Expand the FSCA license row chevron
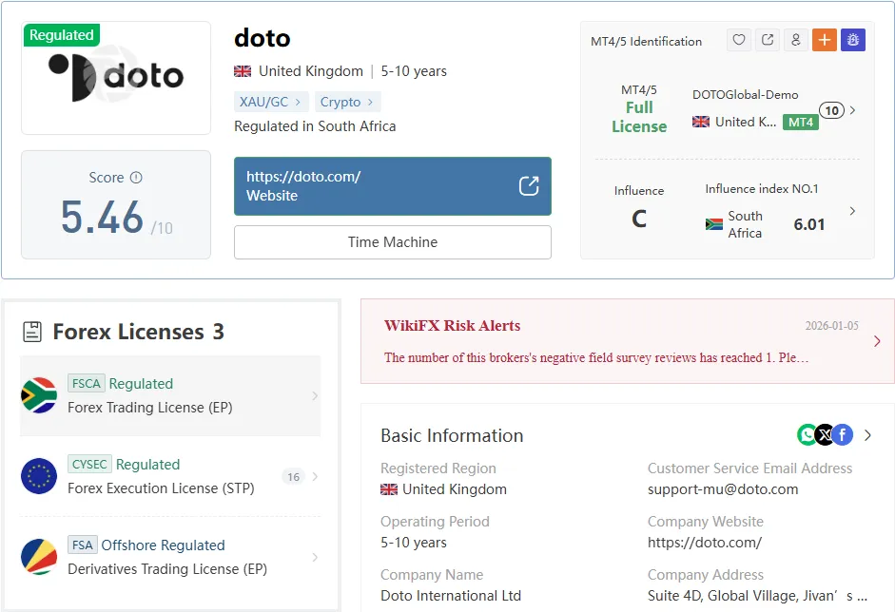Screen dimensions: 895x612 tap(315, 396)
